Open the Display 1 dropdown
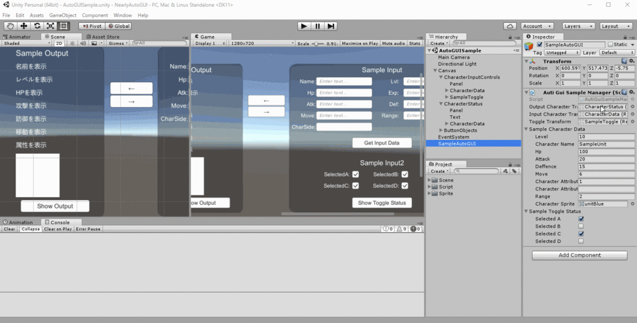The width and height of the screenshot is (637, 323). pyautogui.click(x=210, y=43)
